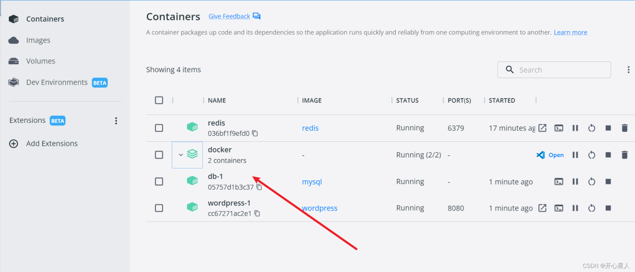Open terminal for db-1 container
Screen dimensions: 635x272
point(559,182)
